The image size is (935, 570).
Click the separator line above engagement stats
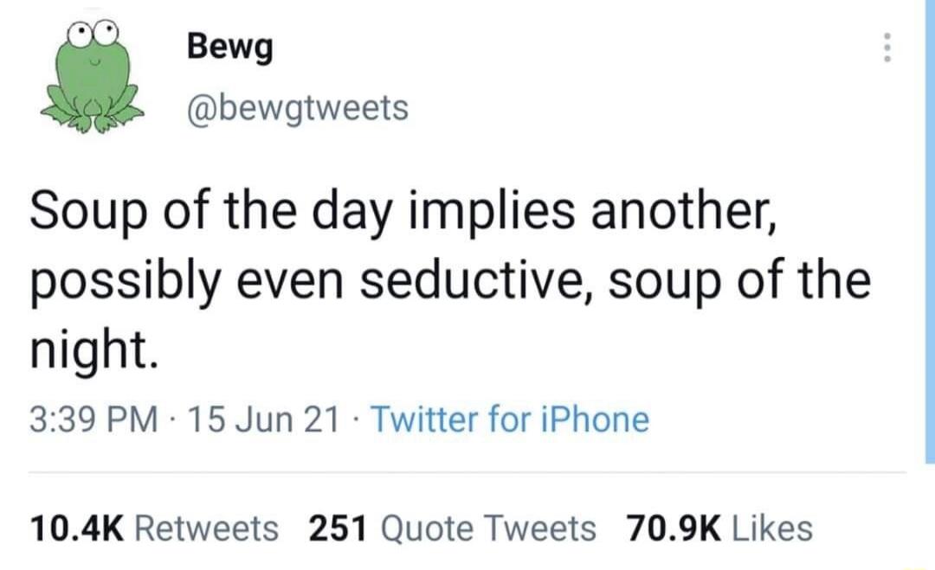click(467, 473)
